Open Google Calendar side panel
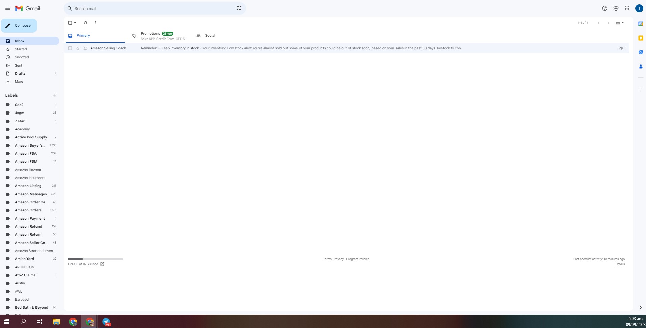646x328 pixels. 641,24
